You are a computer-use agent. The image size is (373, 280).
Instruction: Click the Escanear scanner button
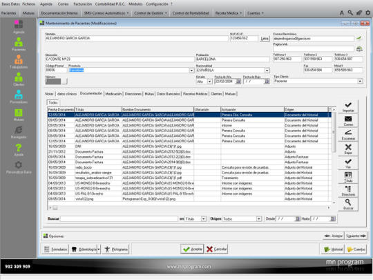coord(348,135)
